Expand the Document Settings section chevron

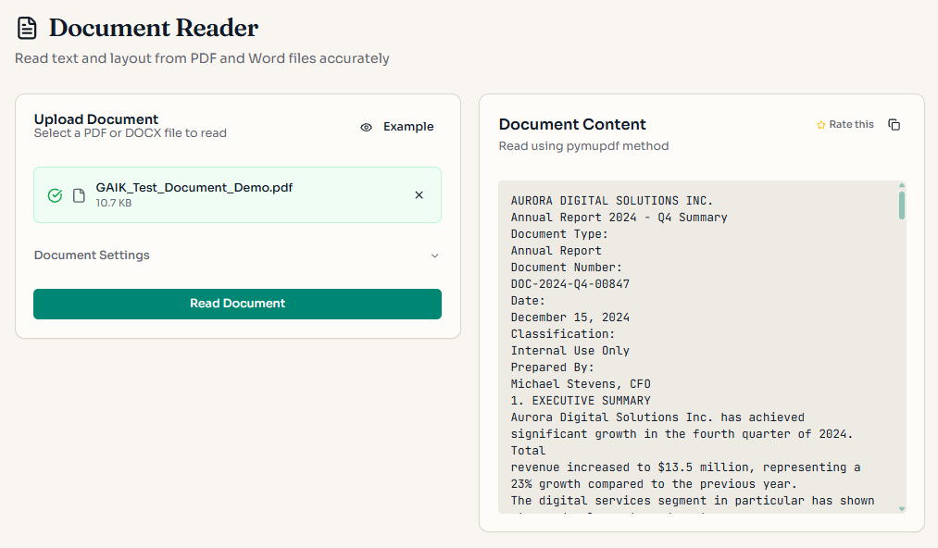coord(434,255)
